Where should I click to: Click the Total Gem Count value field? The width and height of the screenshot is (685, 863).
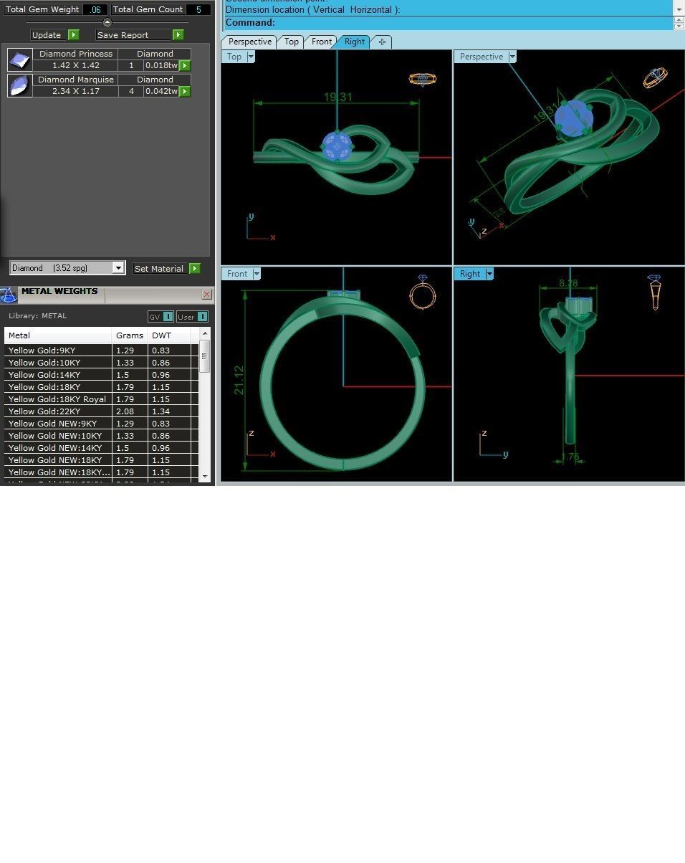(x=198, y=9)
